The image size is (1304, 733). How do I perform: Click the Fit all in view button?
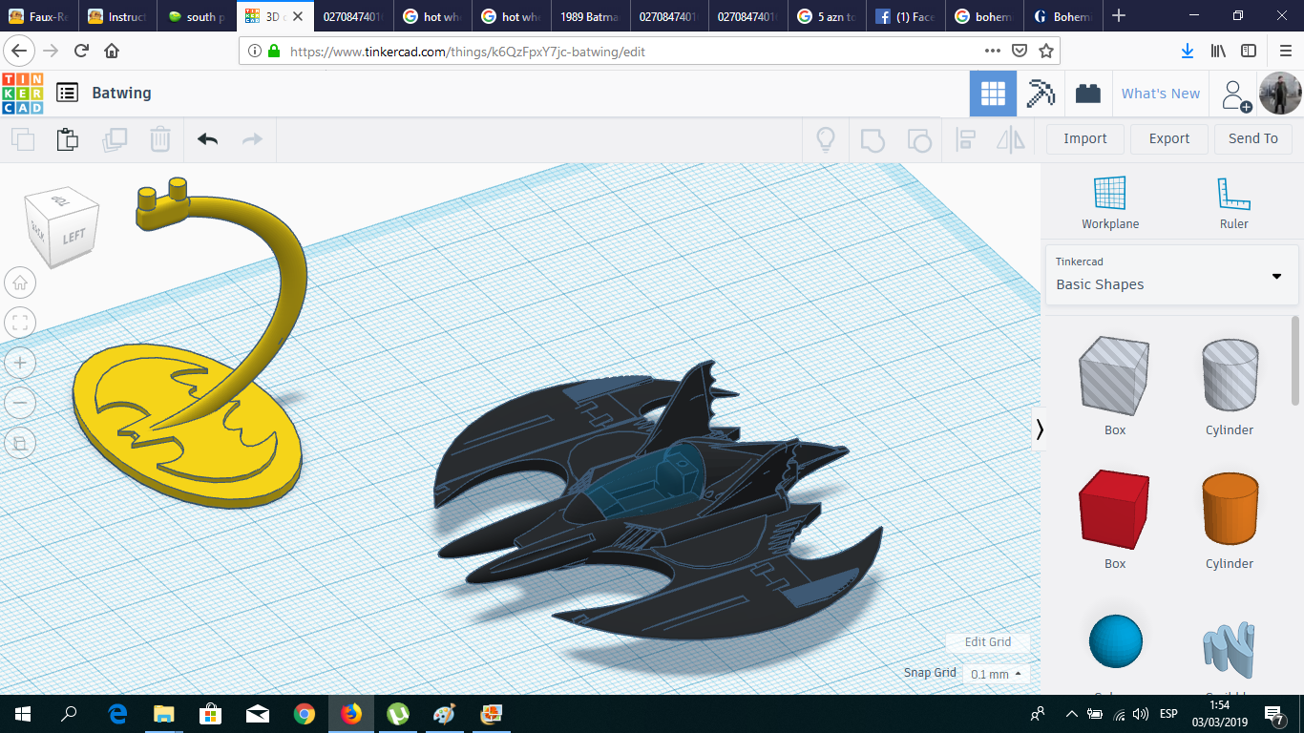click(20, 323)
